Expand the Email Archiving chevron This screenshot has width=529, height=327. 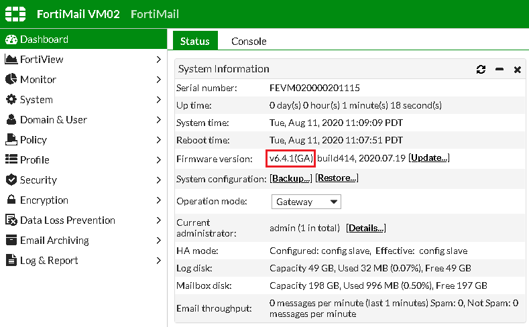(x=158, y=241)
